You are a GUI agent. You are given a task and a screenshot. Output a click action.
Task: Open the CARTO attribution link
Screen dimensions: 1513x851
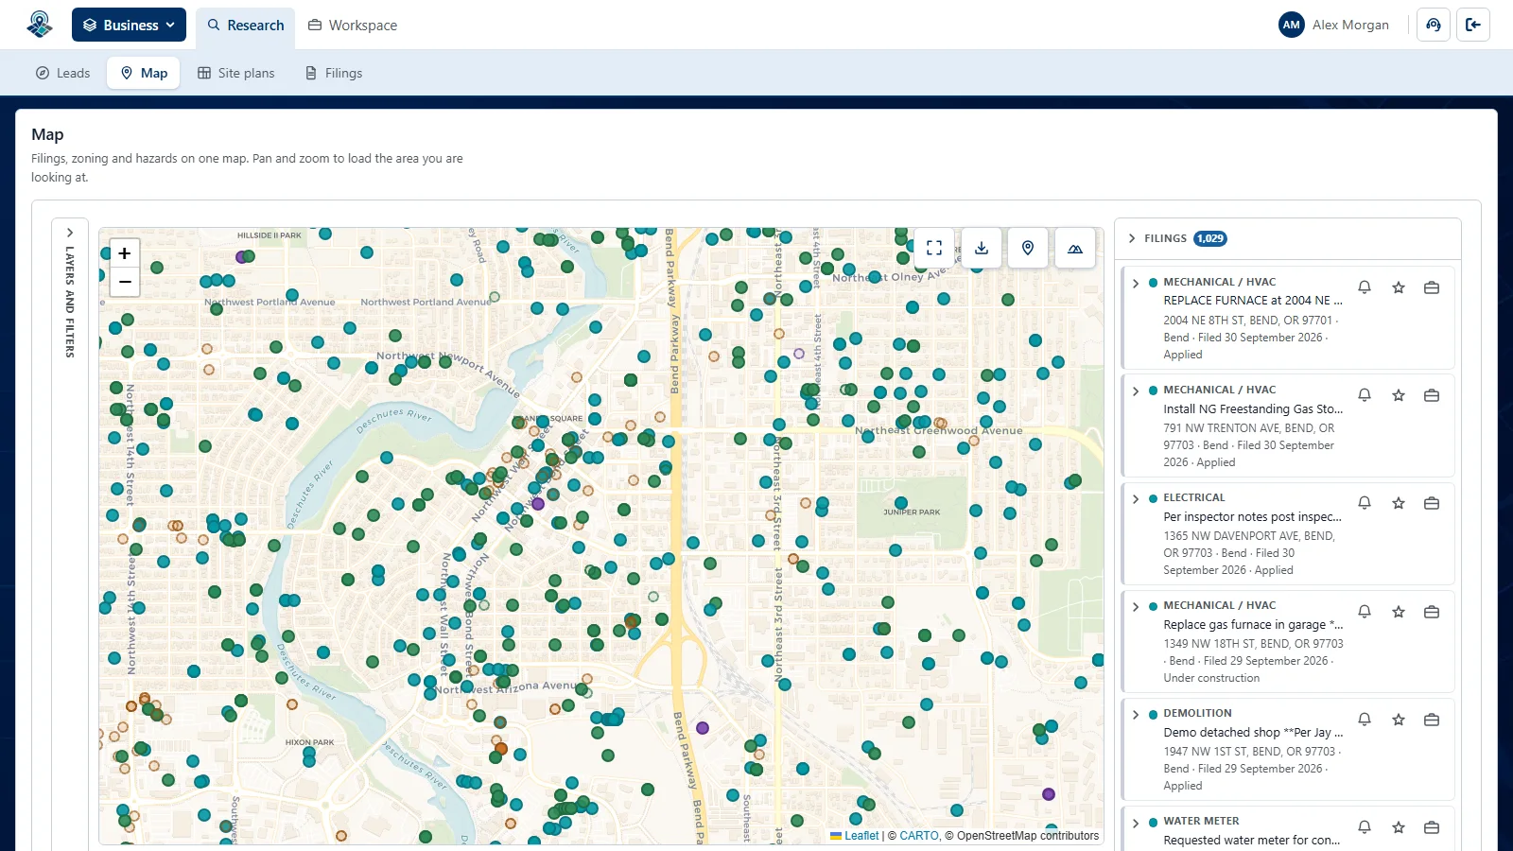click(x=919, y=836)
